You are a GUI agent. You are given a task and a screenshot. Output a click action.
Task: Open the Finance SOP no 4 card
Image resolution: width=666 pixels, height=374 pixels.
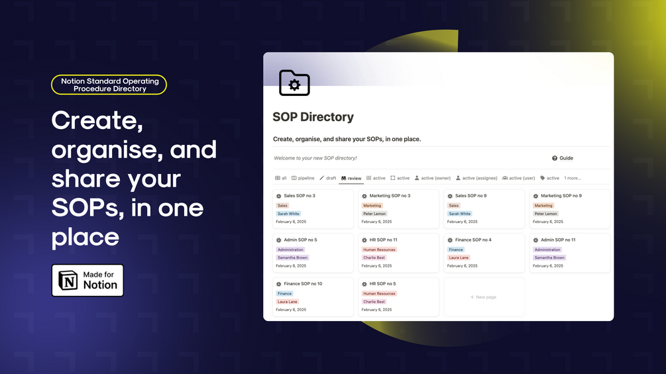[x=484, y=253]
